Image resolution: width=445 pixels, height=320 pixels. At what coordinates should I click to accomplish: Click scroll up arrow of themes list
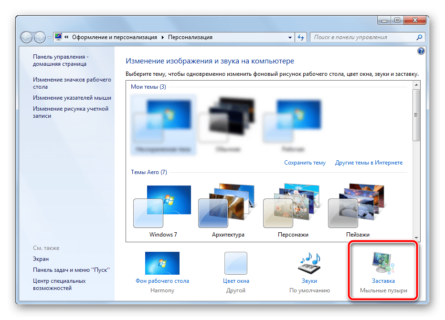click(x=416, y=85)
